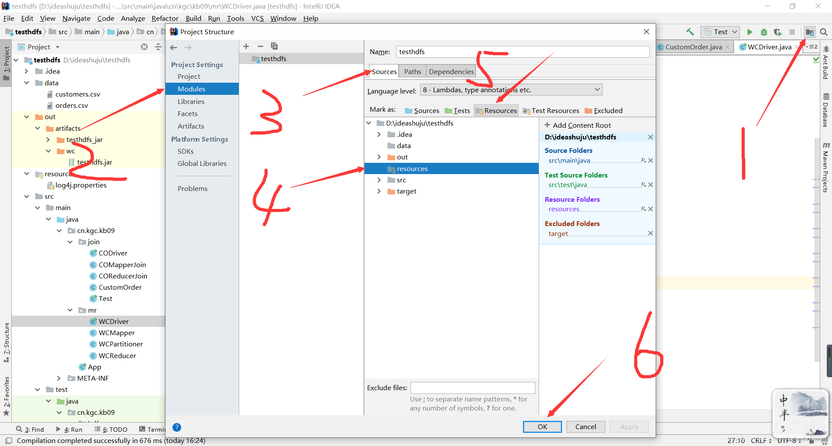This screenshot has width=832, height=446.
Task: Toggle Resources mark on selected folder
Action: tap(496, 111)
